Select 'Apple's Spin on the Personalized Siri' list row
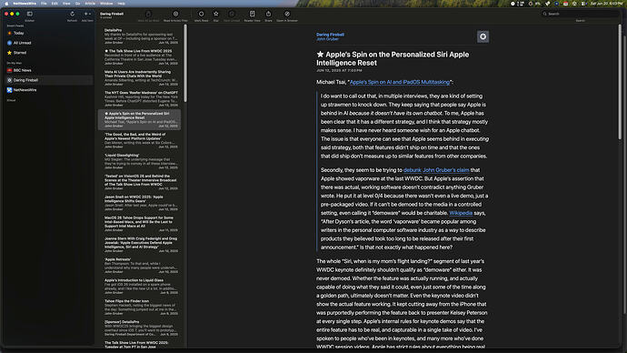Screen dimensions: 627x353 139,119
